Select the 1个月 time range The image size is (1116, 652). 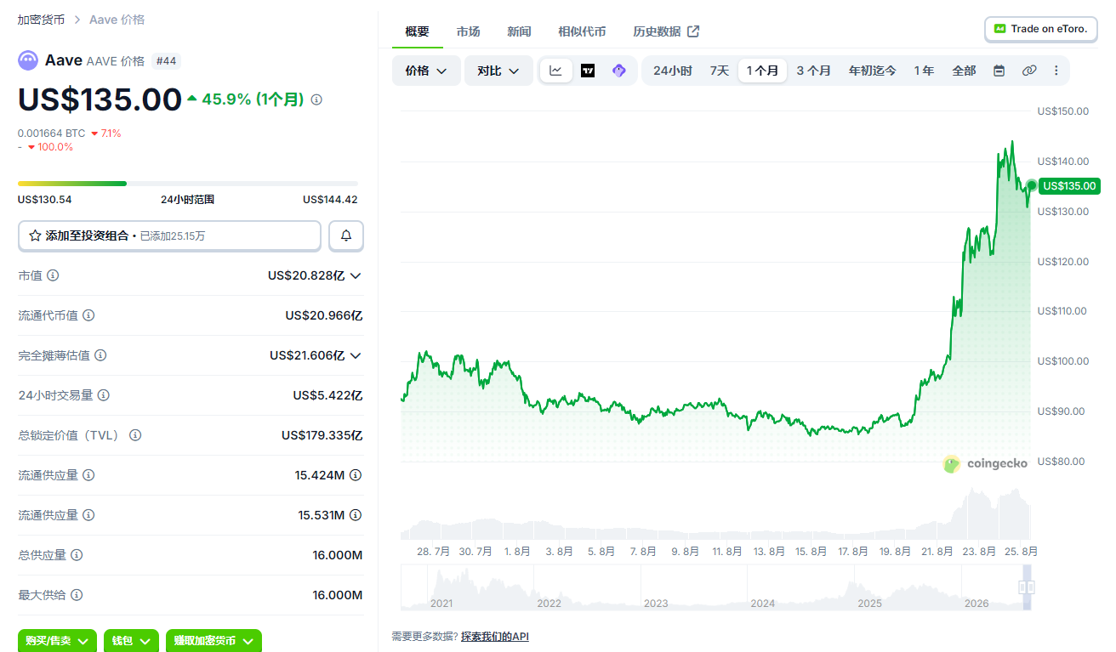(763, 71)
